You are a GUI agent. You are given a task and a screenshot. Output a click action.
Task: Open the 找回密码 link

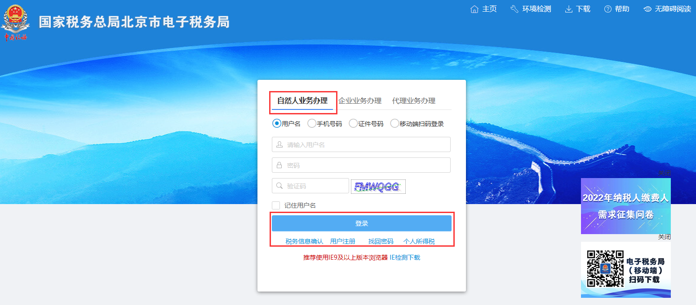pyautogui.click(x=381, y=241)
